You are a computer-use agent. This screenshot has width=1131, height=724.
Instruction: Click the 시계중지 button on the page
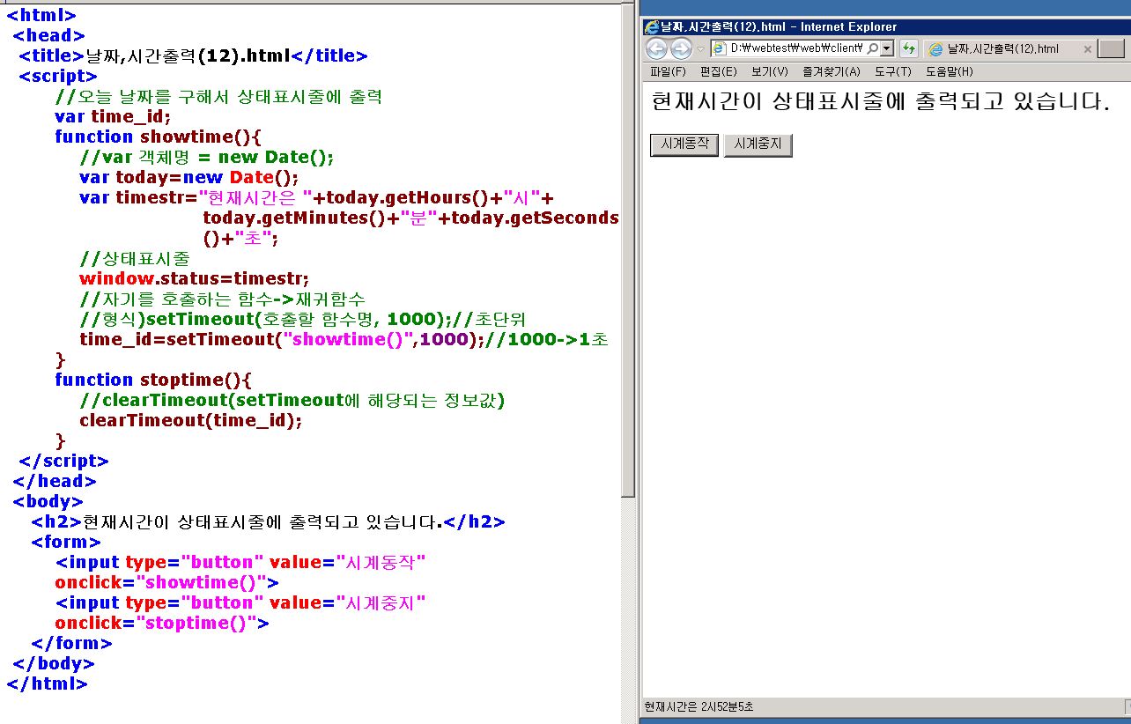[x=758, y=145]
